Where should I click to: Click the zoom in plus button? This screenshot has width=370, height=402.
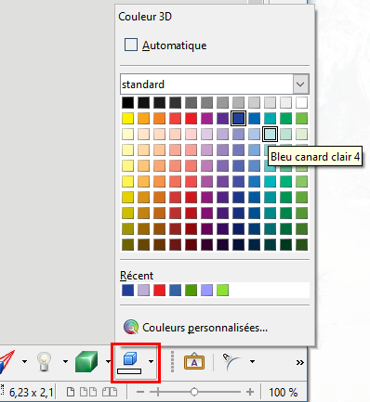250,392
